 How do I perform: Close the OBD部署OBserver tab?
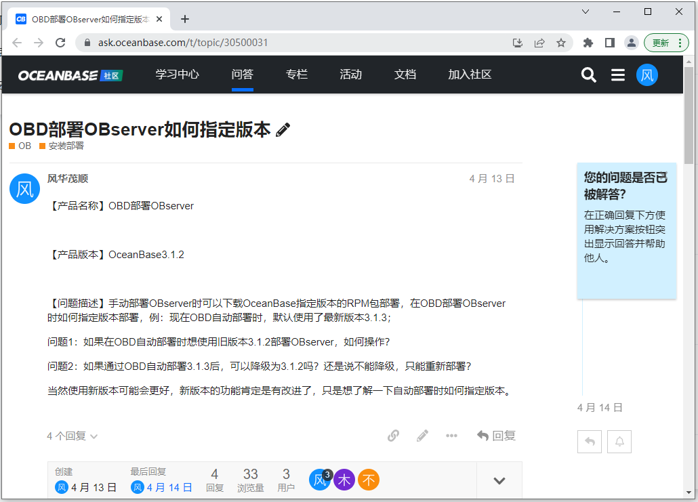159,19
